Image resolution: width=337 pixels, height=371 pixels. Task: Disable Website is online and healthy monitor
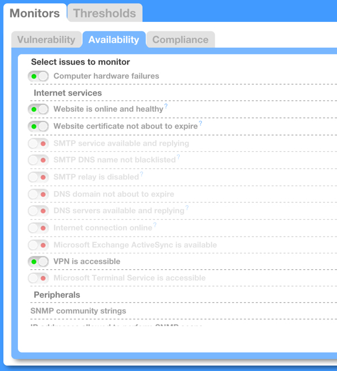click(38, 109)
